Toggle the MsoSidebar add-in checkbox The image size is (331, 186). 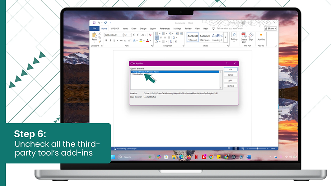click(132, 74)
